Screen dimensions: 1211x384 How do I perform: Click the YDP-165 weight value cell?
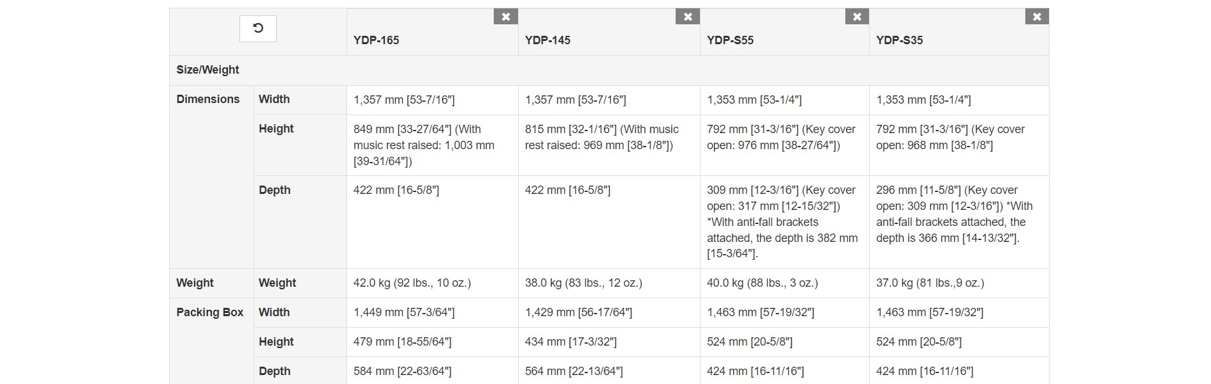pyautogui.click(x=432, y=283)
